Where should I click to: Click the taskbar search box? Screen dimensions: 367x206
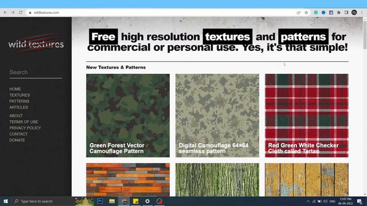point(44,201)
